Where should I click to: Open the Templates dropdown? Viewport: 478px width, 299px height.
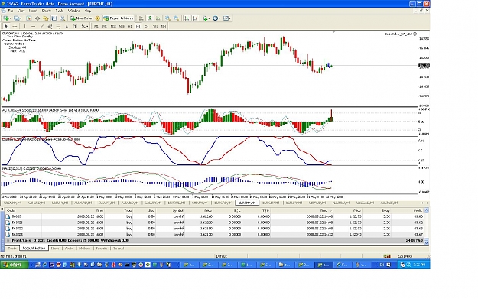pos(227,18)
